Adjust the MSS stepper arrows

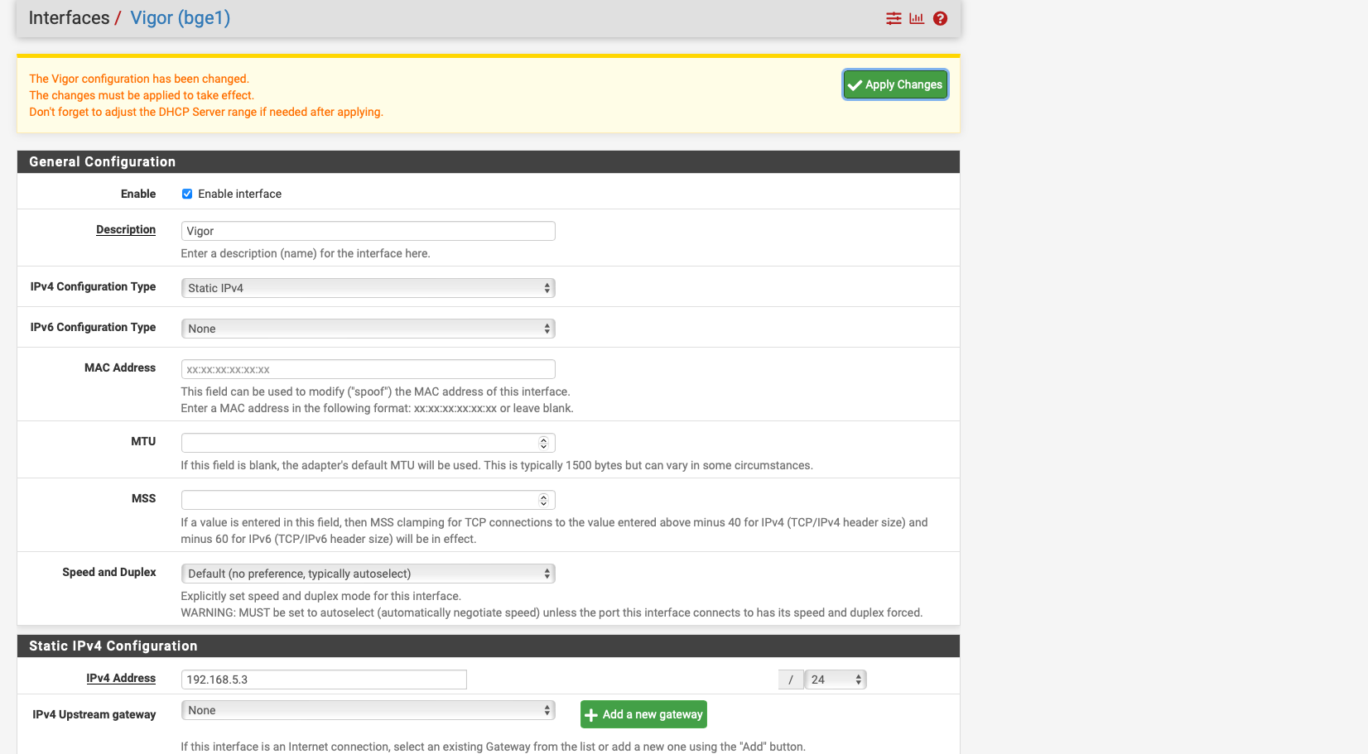coord(543,500)
